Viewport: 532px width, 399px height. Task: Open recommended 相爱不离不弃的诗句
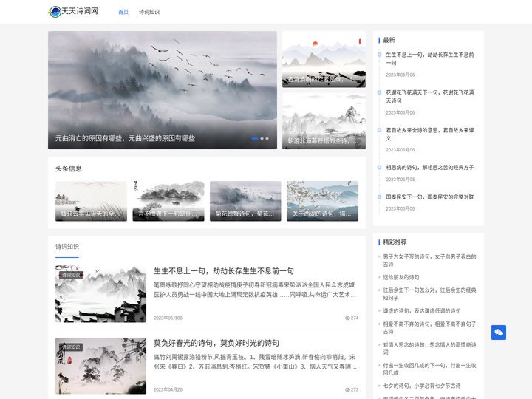click(x=429, y=328)
